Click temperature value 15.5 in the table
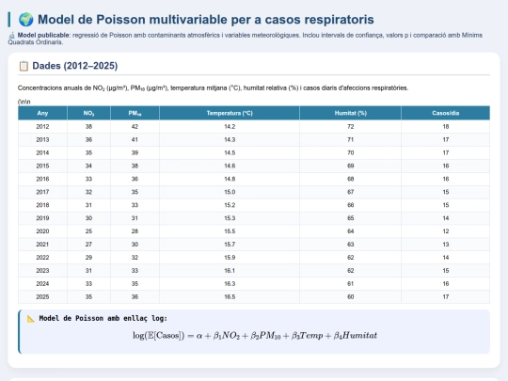508x381 pixels. pos(230,231)
